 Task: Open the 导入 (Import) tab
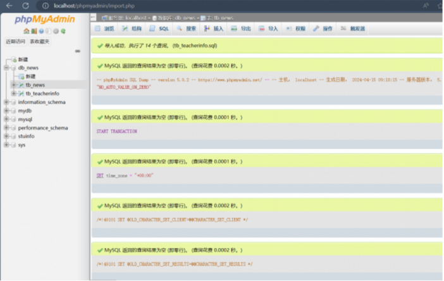[268, 28]
